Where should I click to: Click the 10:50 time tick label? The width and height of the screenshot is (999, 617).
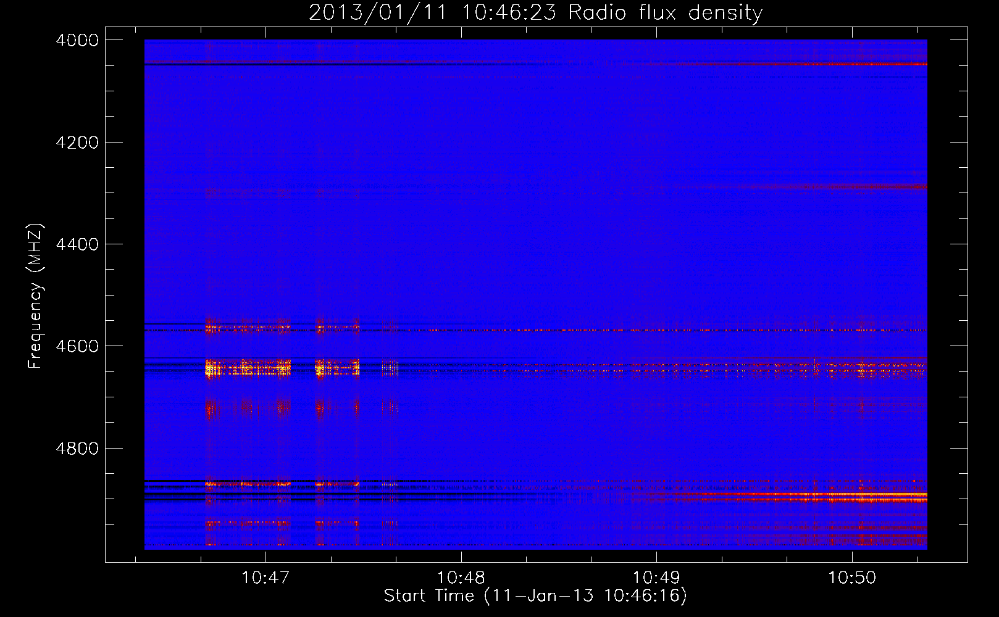tap(852, 578)
